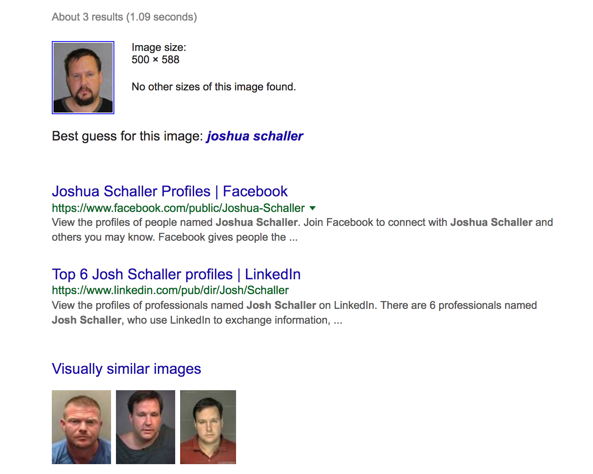
Task: Click the '(1.09 seconds)' search time text
Action: click(162, 17)
